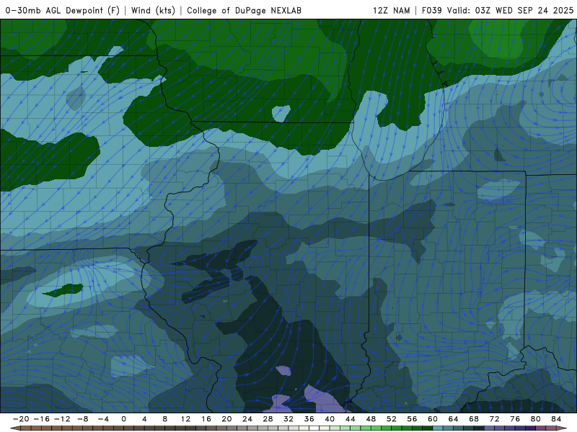Click the 48 value on the color scale

coord(371,419)
